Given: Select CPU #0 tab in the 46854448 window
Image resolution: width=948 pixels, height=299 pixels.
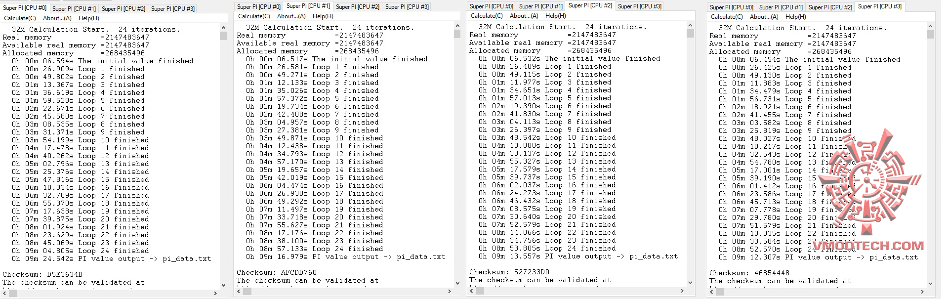Looking at the screenshot, I should tap(732, 7).
